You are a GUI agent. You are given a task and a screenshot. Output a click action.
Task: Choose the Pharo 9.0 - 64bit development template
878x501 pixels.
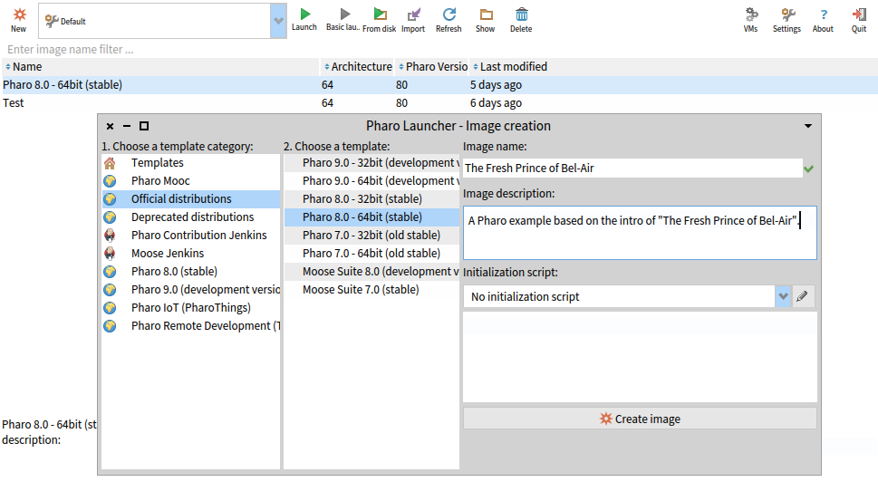click(x=371, y=181)
